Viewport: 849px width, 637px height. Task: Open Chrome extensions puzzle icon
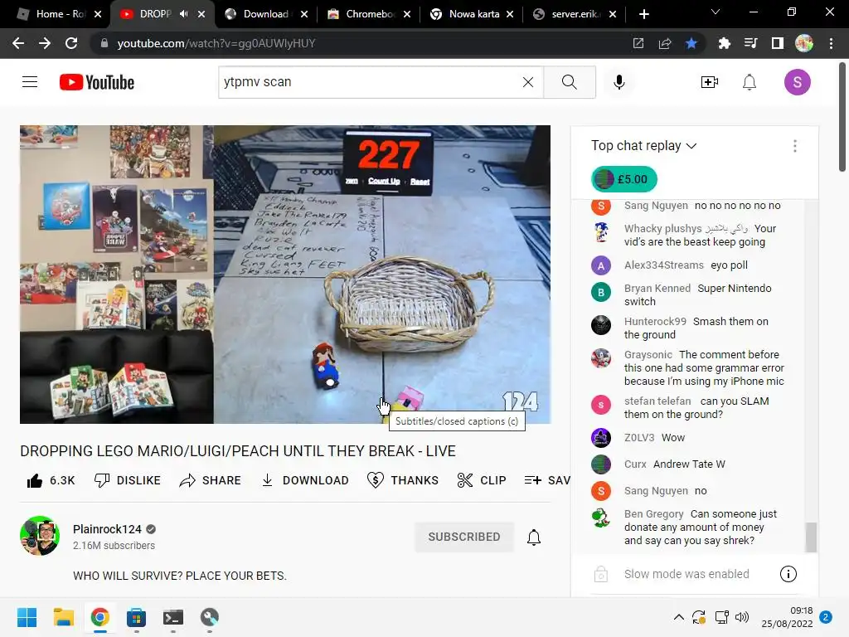(724, 43)
